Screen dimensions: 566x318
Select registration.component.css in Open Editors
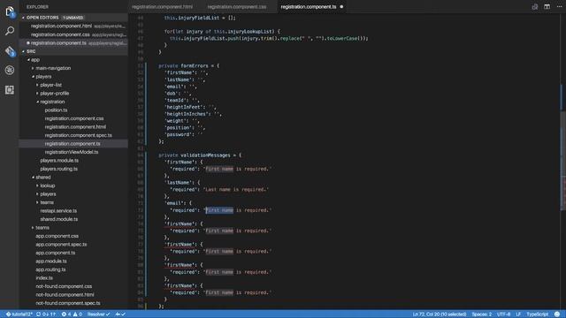(73, 34)
